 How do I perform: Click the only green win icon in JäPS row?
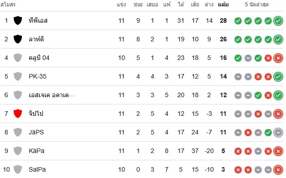point(268,133)
